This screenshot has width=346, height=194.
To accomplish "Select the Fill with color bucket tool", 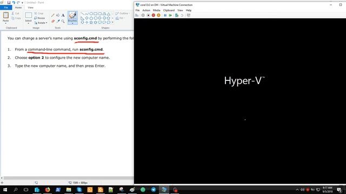I will pyautogui.click(x=58, y=16).
